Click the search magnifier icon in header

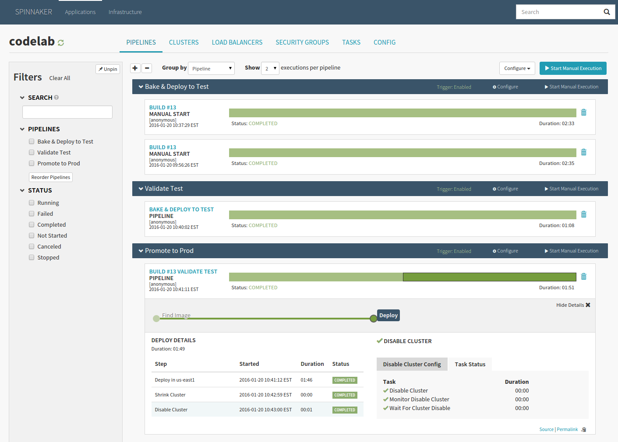pos(607,12)
